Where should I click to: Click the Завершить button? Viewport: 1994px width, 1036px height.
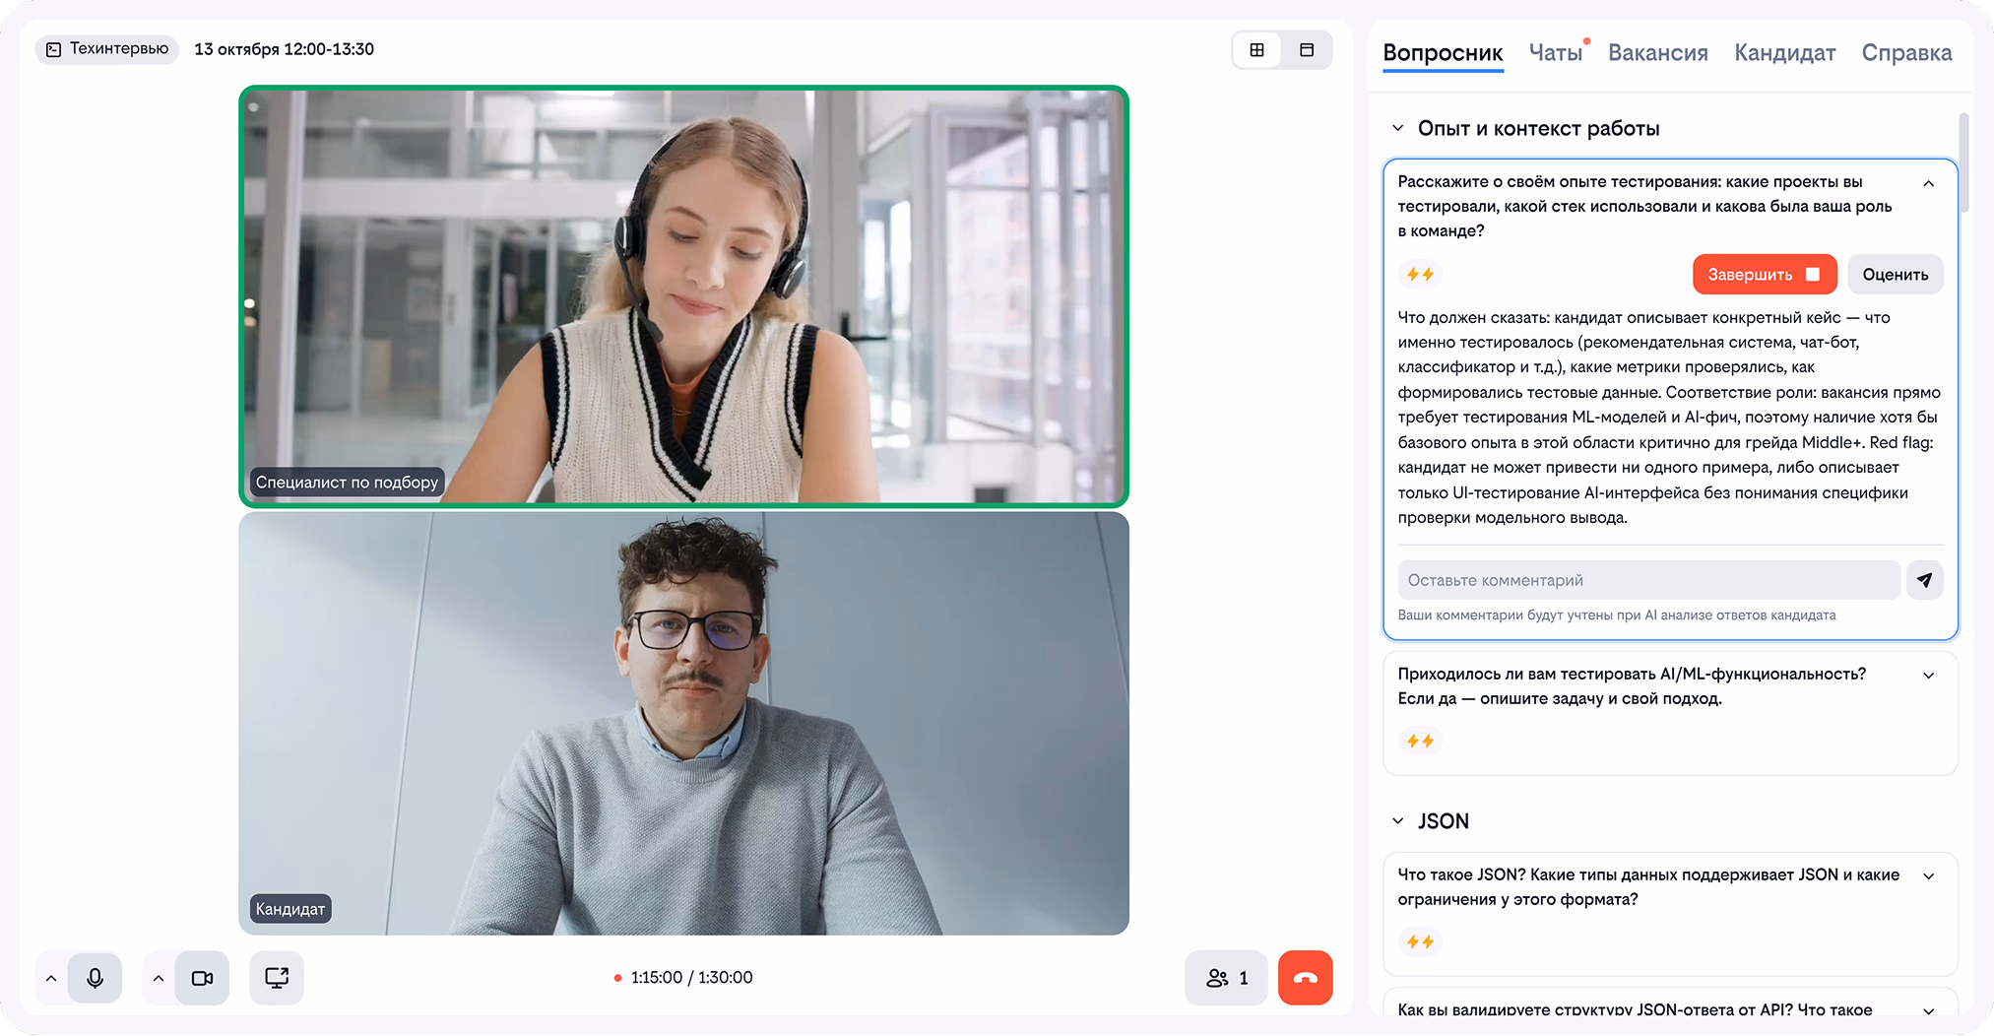tap(1765, 275)
